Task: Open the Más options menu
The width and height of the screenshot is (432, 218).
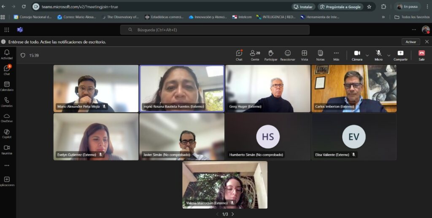Action: point(336,55)
